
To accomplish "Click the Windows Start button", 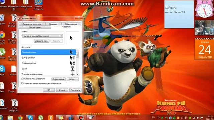I will click(x=1, y=117).
